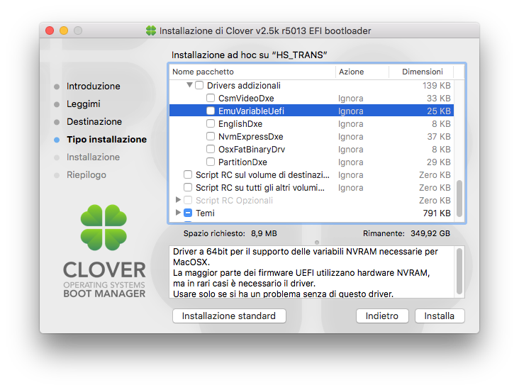Check the PartitionDxe checkbox

click(x=211, y=162)
